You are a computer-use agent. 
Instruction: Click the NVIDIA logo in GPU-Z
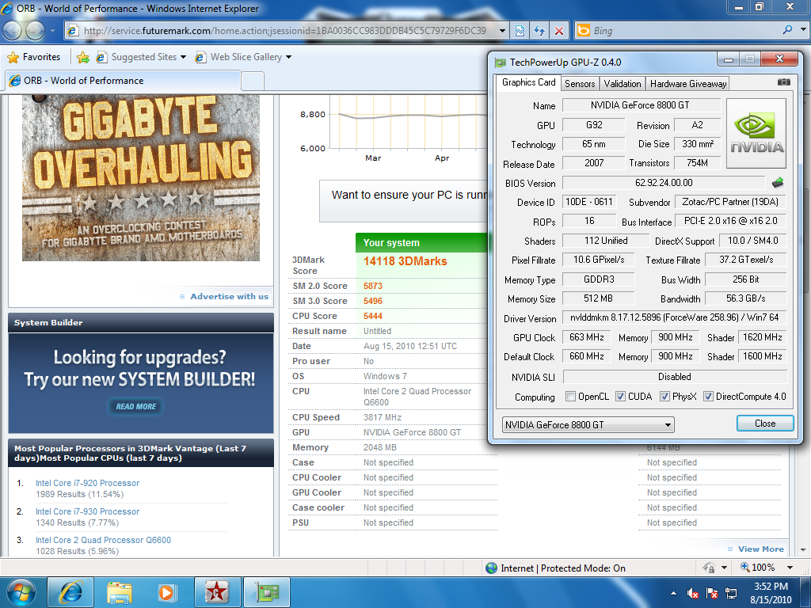[756, 133]
